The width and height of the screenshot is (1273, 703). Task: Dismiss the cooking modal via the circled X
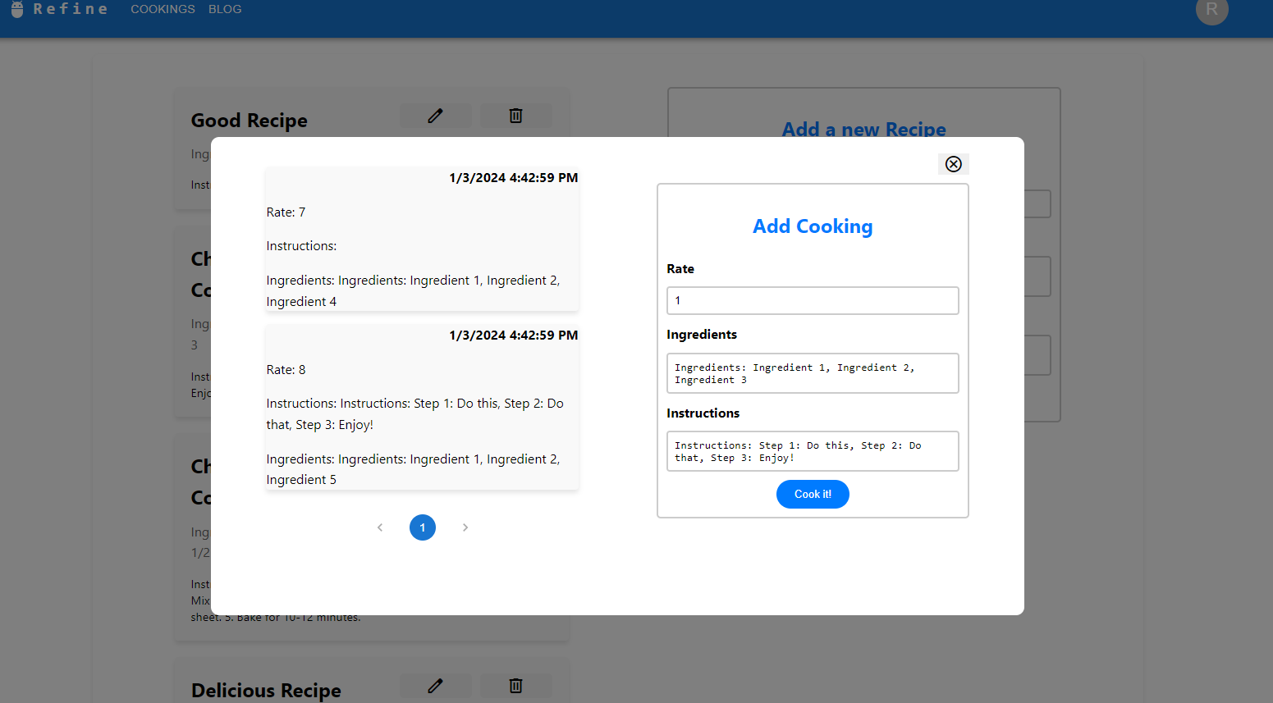point(953,163)
